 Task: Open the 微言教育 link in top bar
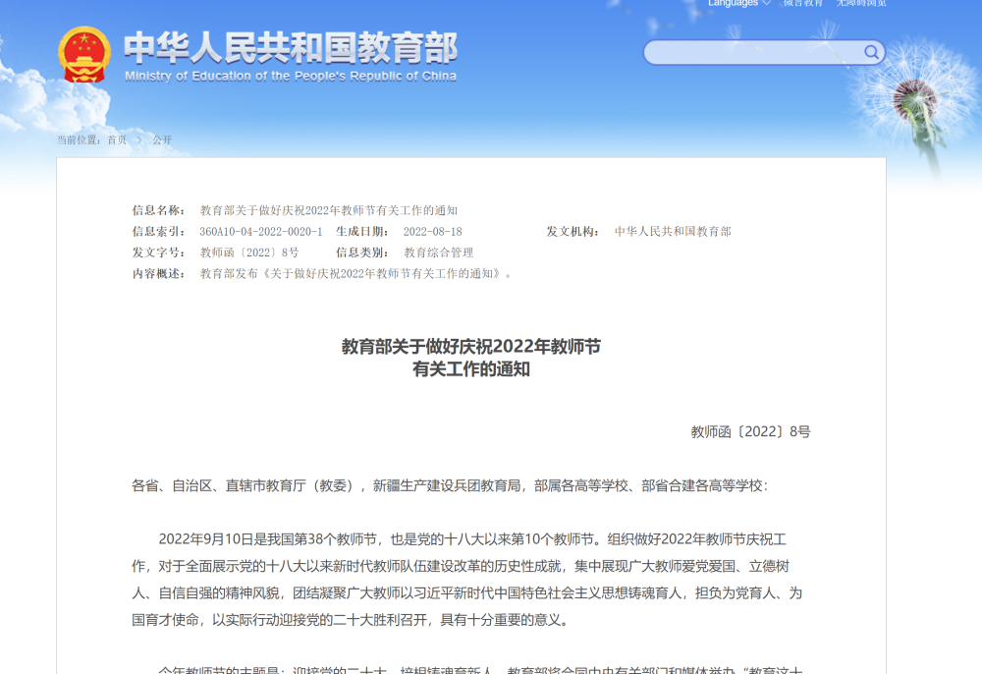click(x=803, y=3)
